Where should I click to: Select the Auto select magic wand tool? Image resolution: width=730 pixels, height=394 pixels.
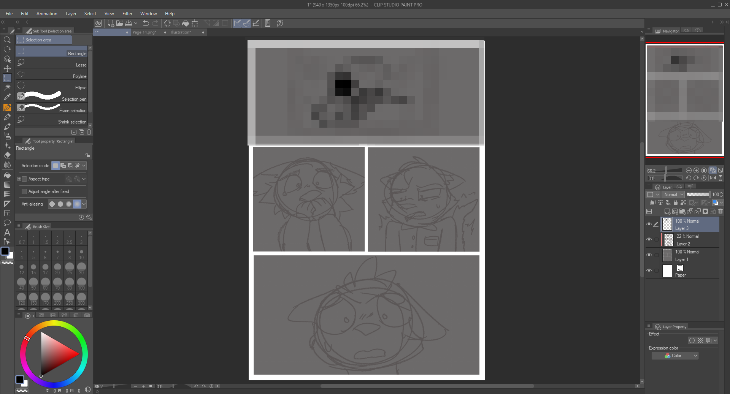(7, 87)
